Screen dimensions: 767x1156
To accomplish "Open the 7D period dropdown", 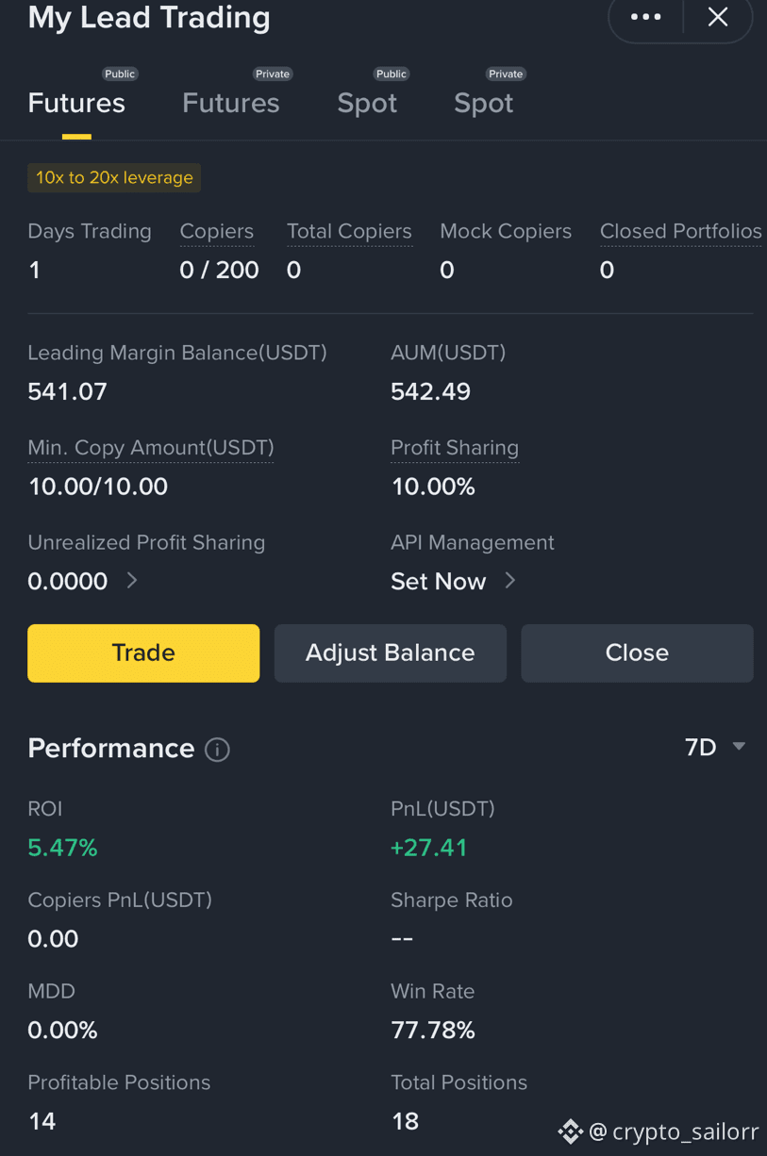I will [x=715, y=748].
